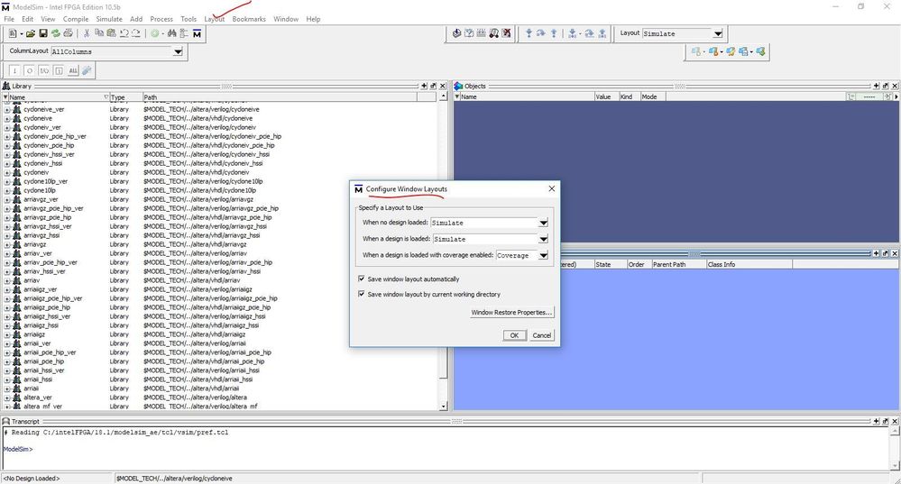Undock the Objects panel
Viewport: 901px width, 484px height.
coord(886,87)
